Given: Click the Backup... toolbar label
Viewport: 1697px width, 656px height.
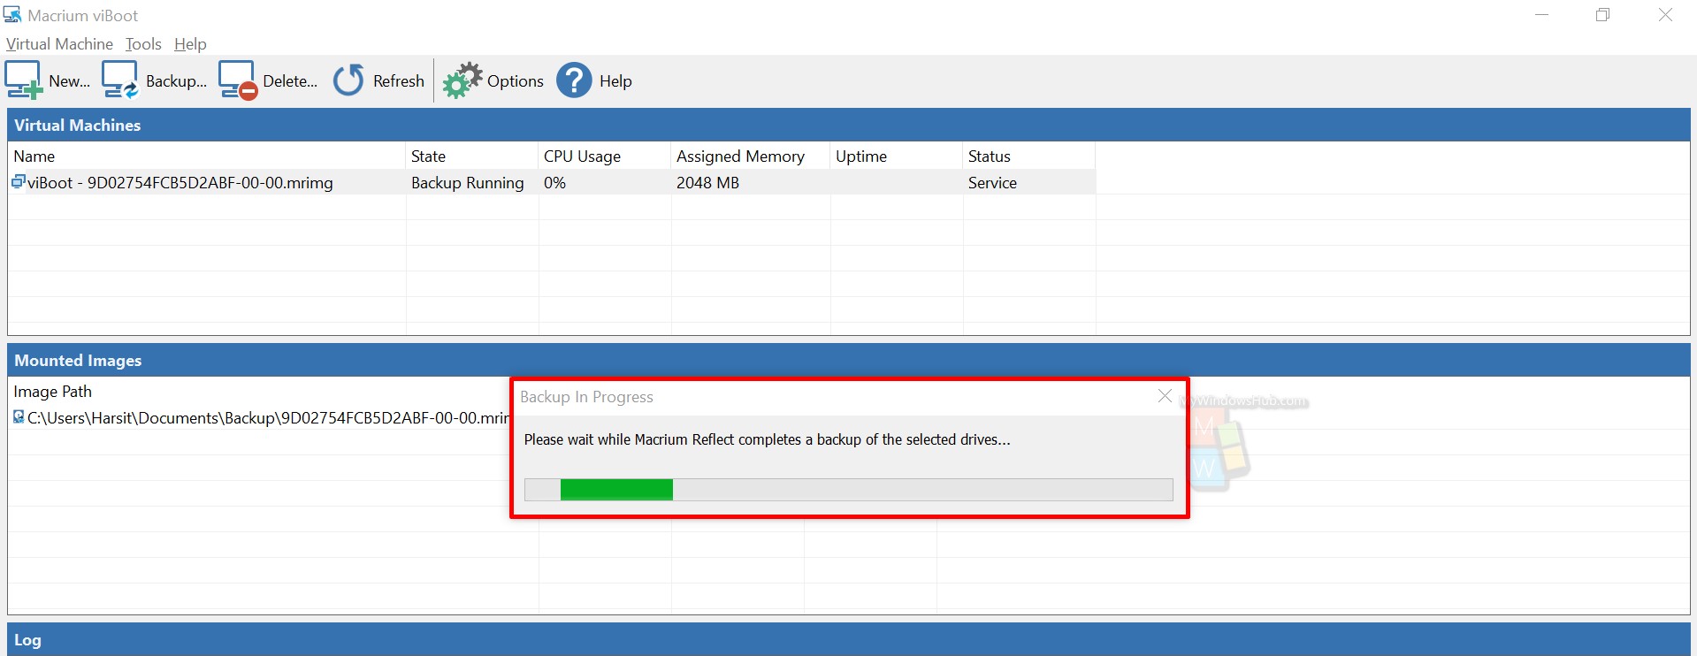Looking at the screenshot, I should (x=176, y=80).
